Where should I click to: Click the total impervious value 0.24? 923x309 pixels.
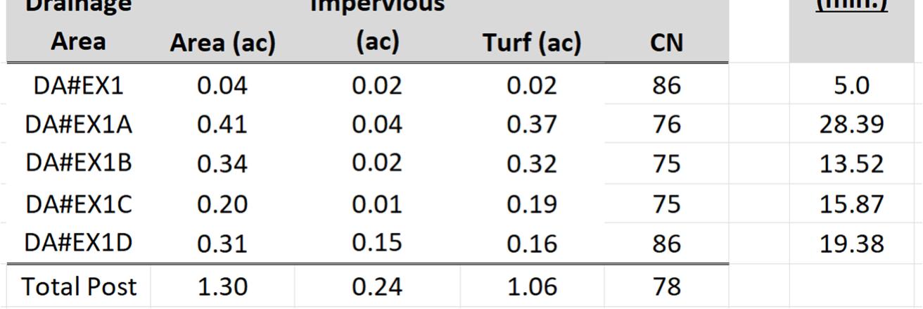point(377,286)
